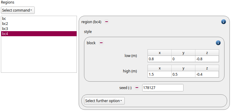The height and width of the screenshot is (111, 231).
Task: Edit high y value 0.5
Action: [183, 74]
